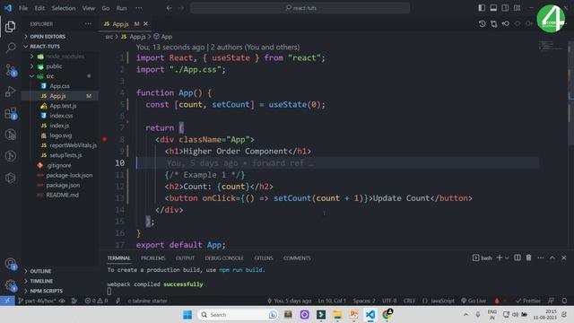Image resolution: width=574 pixels, height=323 pixels.
Task: Kill the terminal with the trash icon
Action: (528, 258)
